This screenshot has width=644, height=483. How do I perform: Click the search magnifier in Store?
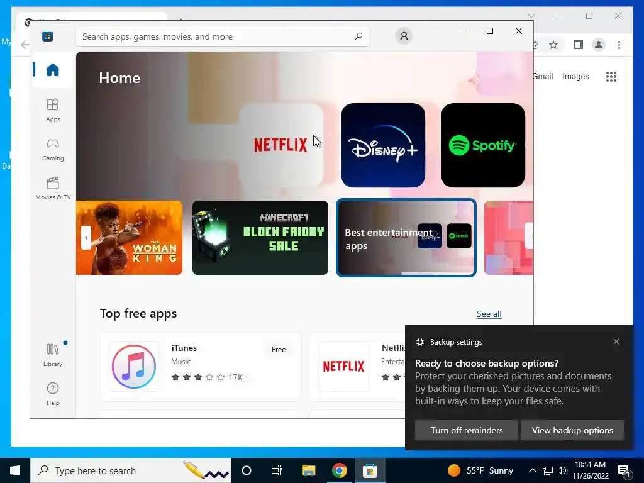pos(358,36)
